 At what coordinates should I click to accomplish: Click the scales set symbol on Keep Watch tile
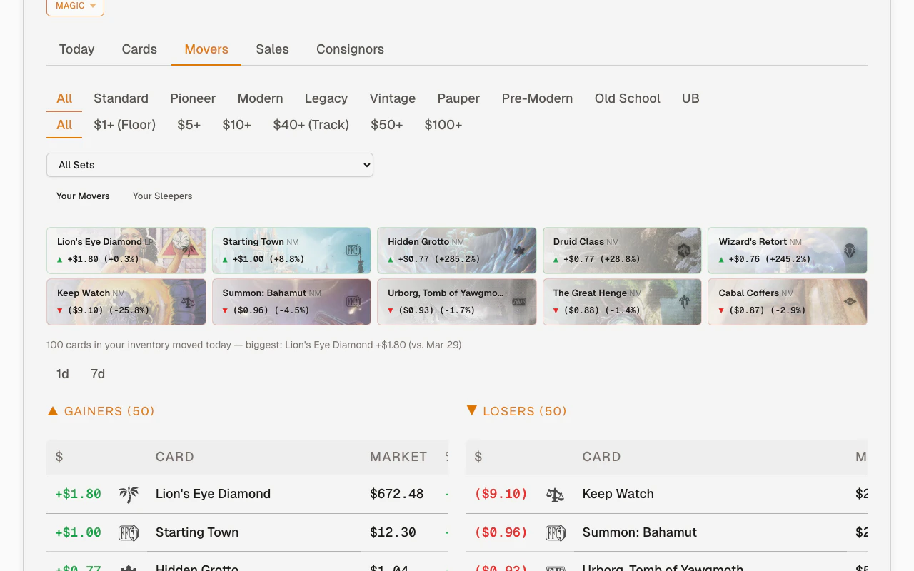189,302
